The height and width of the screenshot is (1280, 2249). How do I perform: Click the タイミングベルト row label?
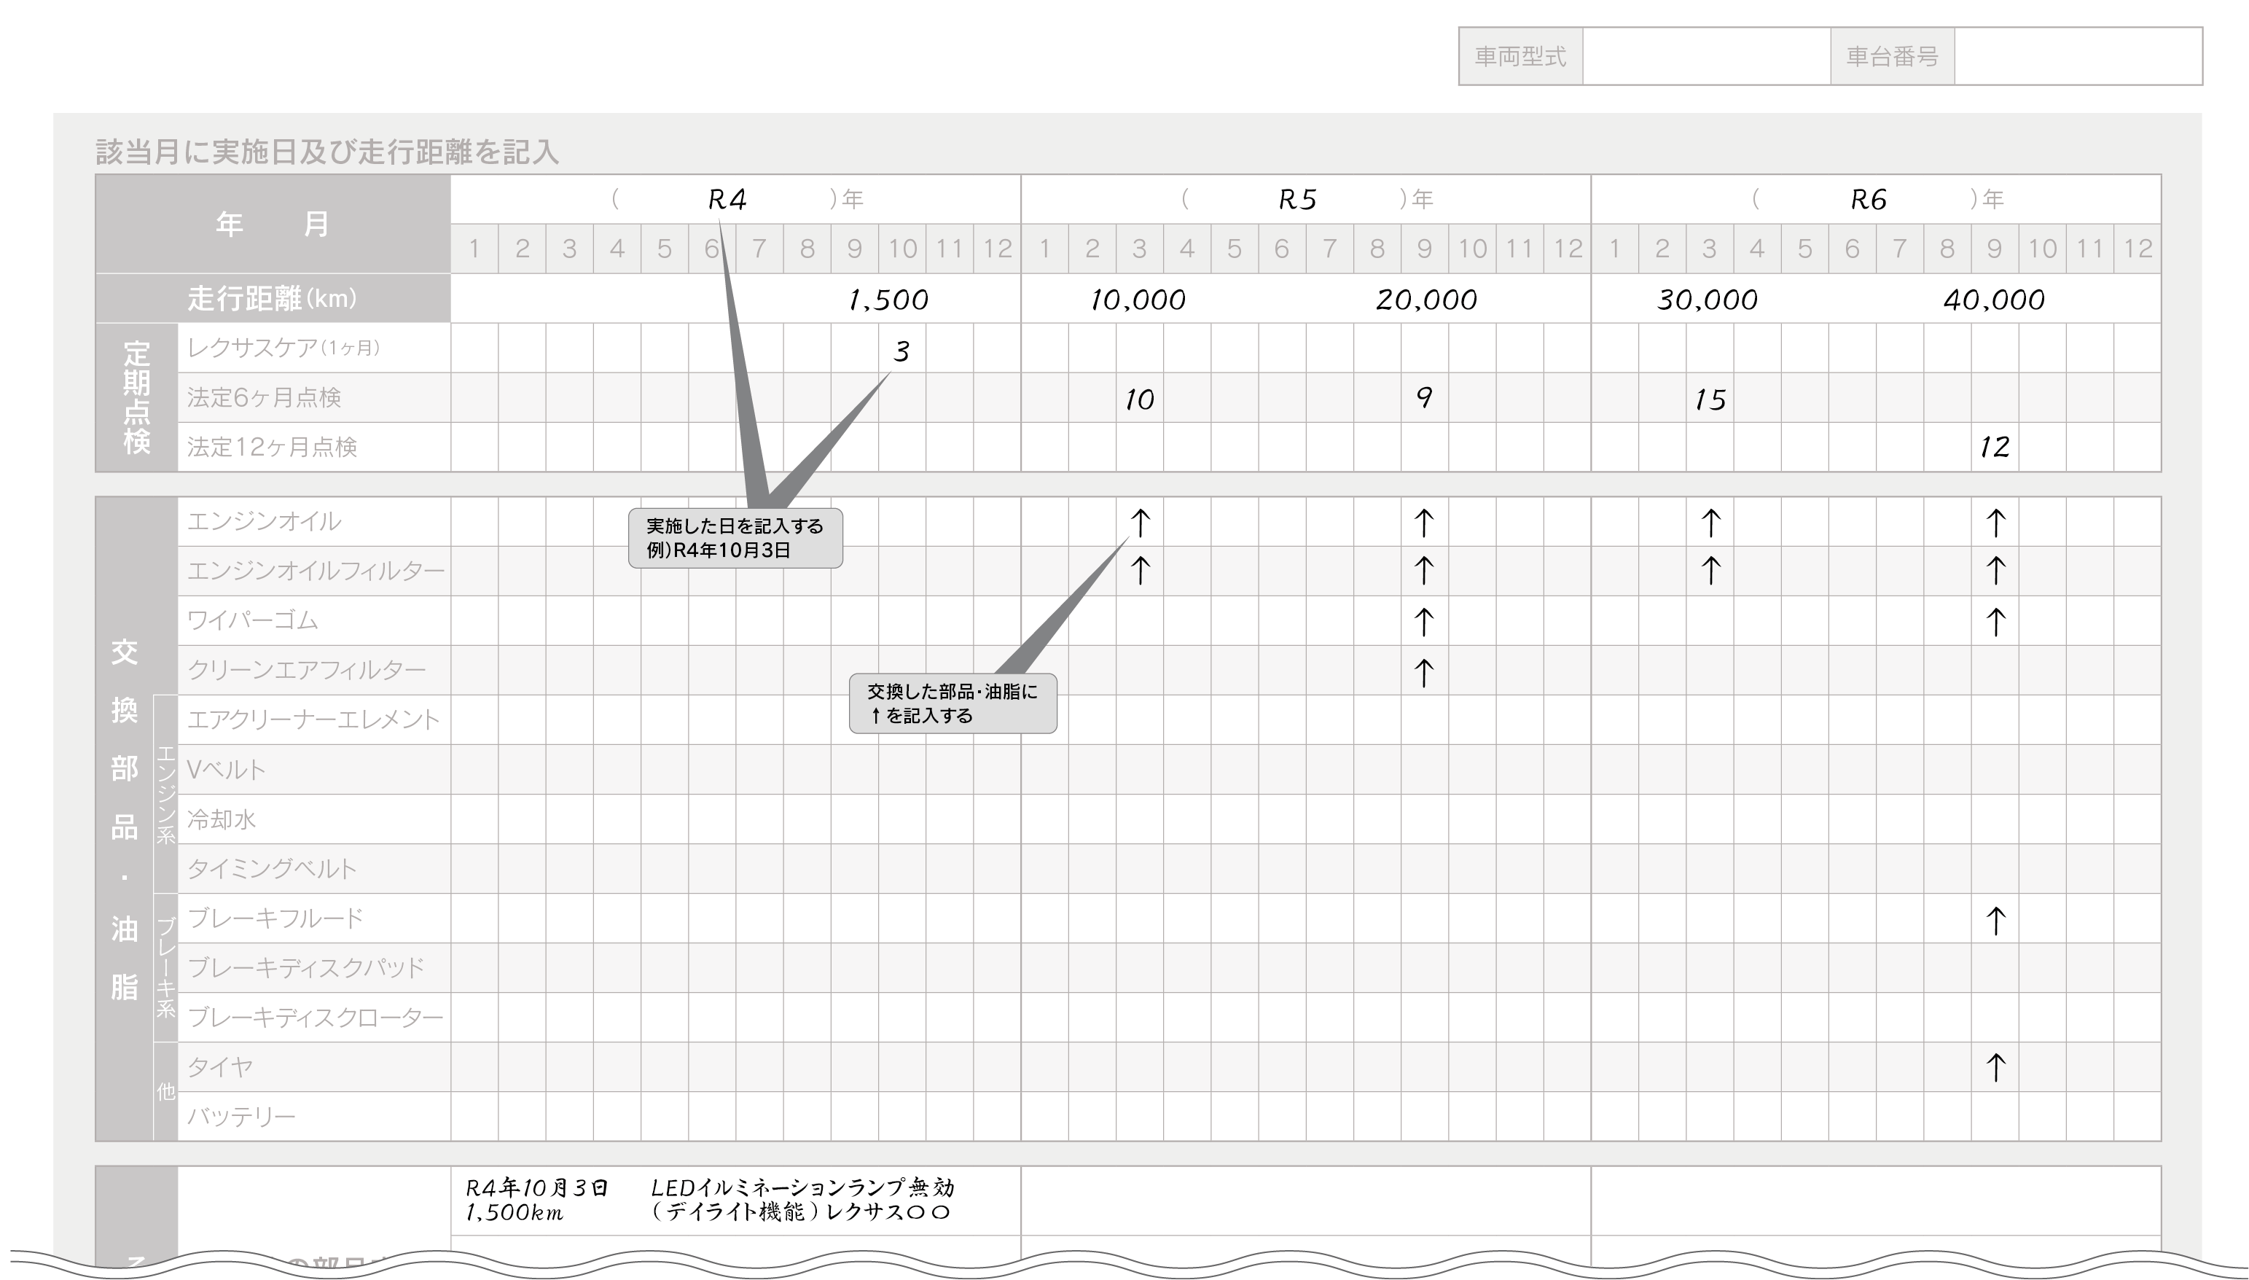tap(272, 869)
